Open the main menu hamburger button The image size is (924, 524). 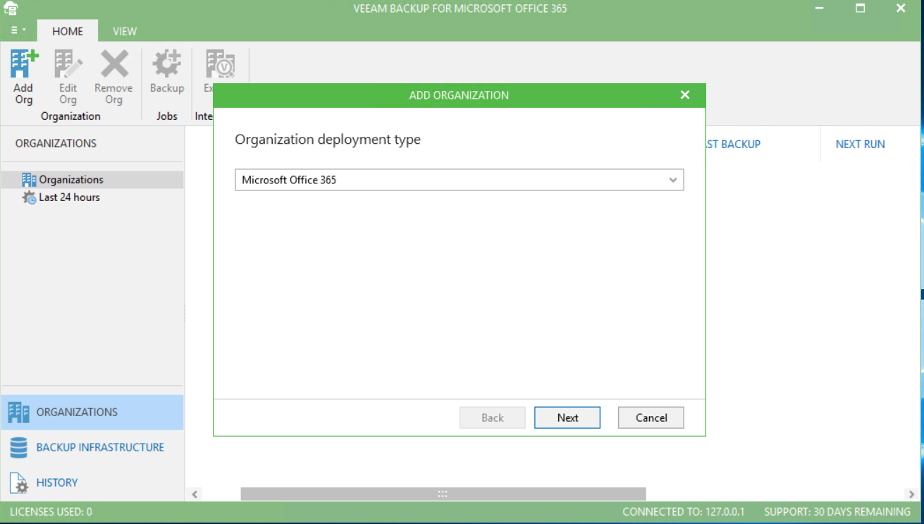(x=18, y=30)
